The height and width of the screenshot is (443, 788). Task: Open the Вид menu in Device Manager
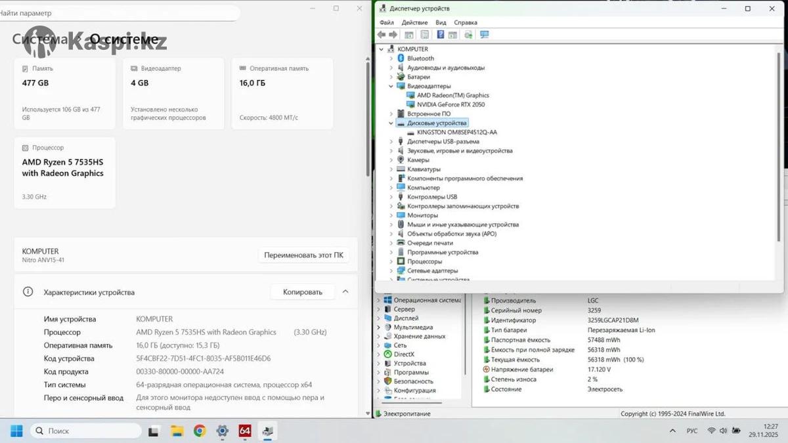pyautogui.click(x=441, y=22)
